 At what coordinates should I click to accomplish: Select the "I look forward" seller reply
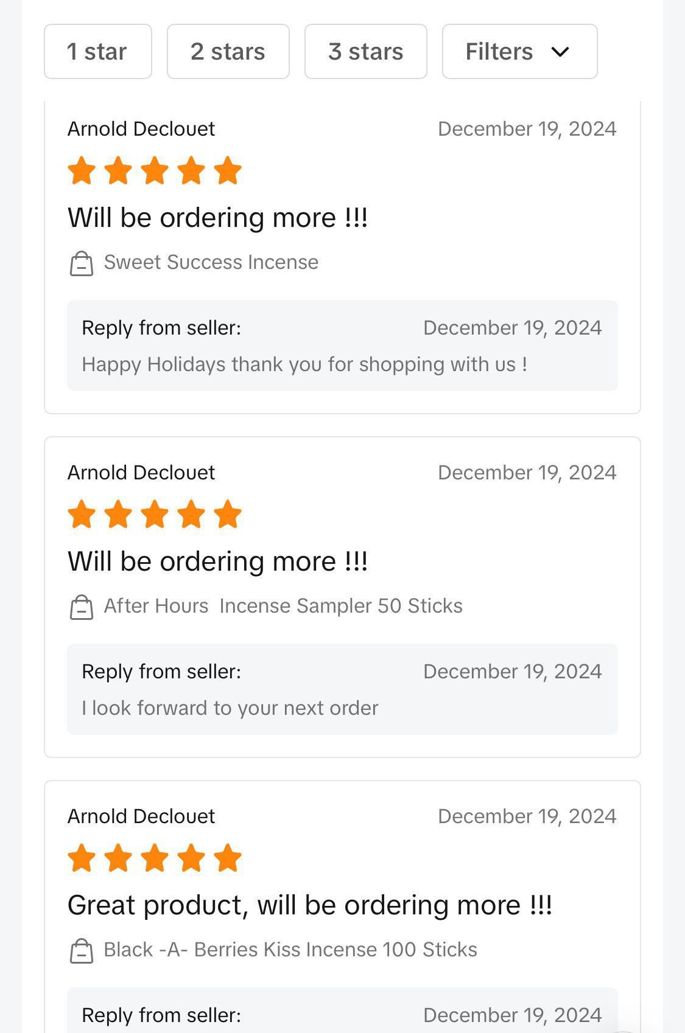click(x=230, y=708)
